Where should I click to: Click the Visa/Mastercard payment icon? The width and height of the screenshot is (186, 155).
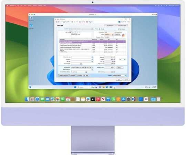pyautogui.click(x=123, y=35)
